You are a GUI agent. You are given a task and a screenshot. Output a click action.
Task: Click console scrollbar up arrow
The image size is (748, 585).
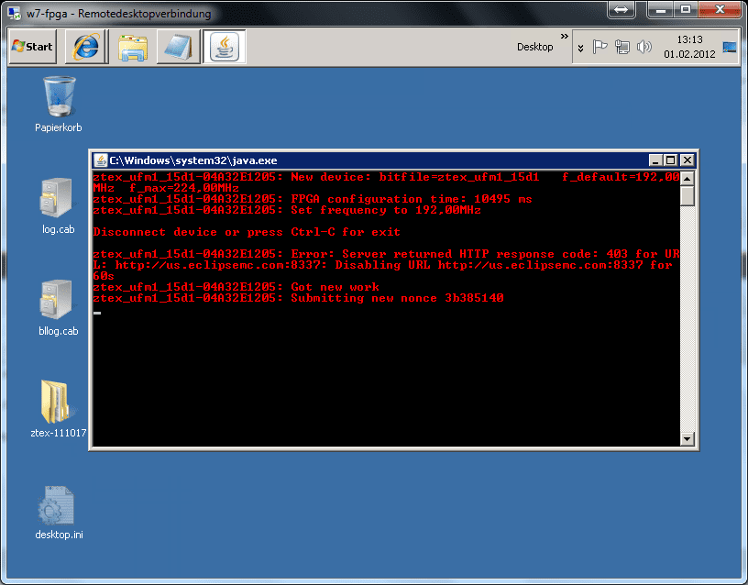687,178
